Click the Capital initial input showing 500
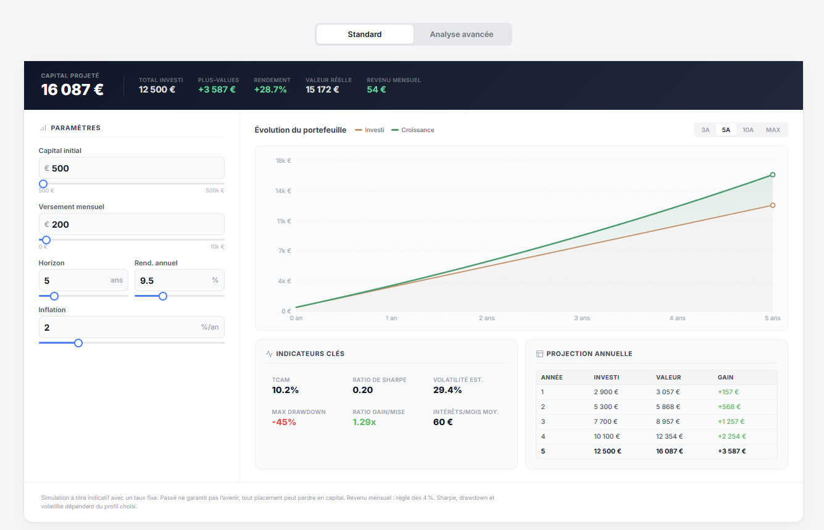 (131, 168)
